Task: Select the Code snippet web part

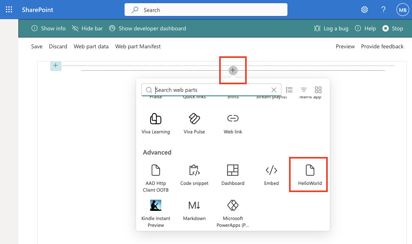Action: [x=194, y=175]
